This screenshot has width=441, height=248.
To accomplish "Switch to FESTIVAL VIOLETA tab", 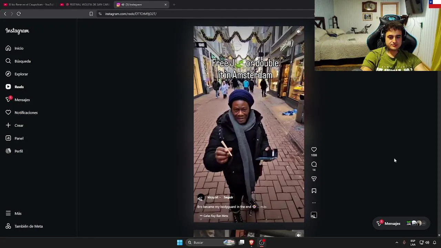I will (x=85, y=4).
